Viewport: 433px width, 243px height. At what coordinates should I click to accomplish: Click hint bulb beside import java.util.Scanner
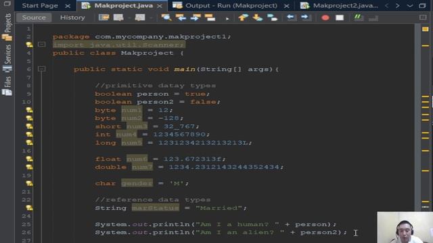click(x=29, y=45)
